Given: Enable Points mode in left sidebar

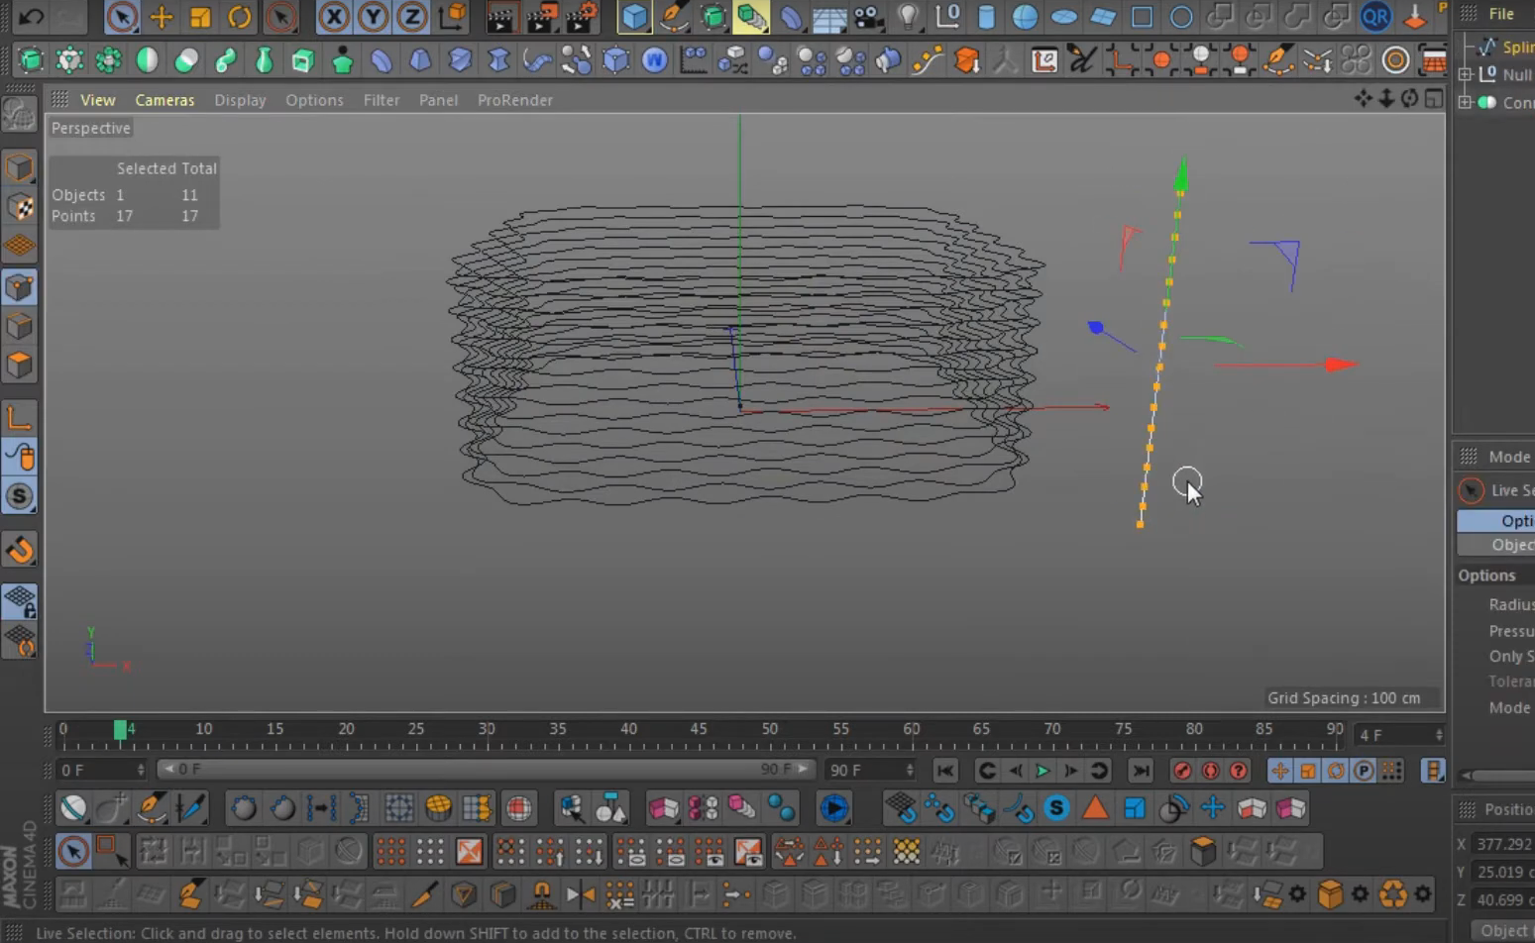Looking at the screenshot, I should click(x=19, y=288).
